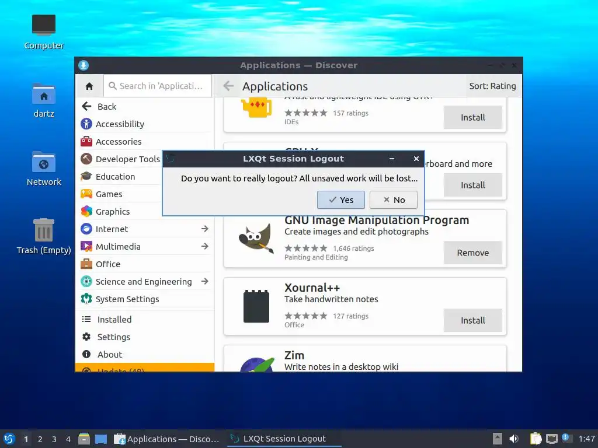Open the dartz home folder icon

point(44,100)
